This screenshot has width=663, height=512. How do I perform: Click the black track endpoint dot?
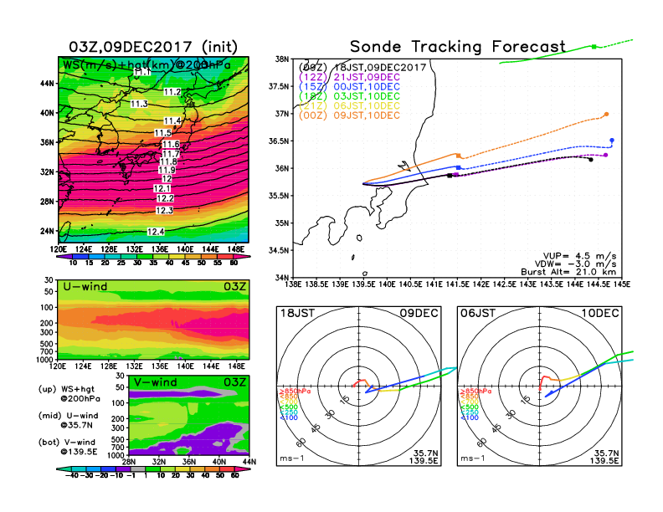pos(591,160)
